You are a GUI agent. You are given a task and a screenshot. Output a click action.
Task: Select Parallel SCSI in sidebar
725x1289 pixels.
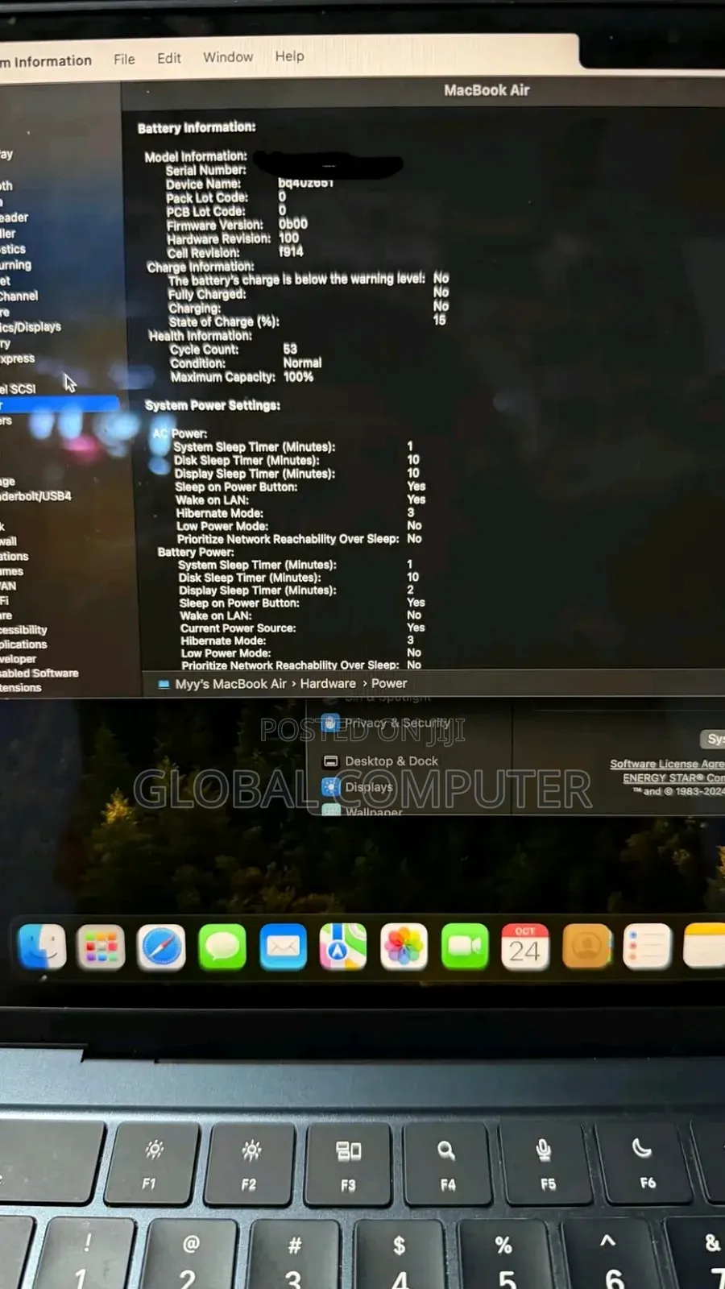pos(18,389)
